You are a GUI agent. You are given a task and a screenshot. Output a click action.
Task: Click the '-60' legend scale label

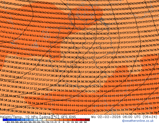pos(7,122)
